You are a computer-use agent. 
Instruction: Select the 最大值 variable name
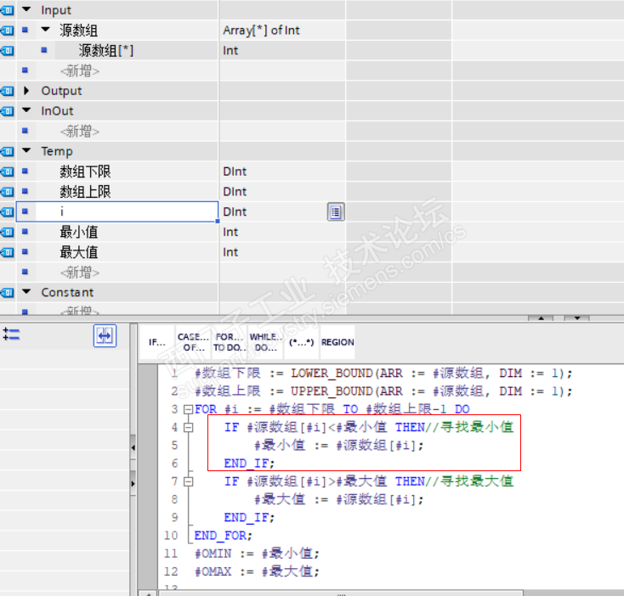[79, 252]
